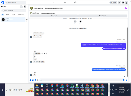Choose a GIF from composer
Screen dimensions: 131x96
pyautogui.click(x=37, y=80)
